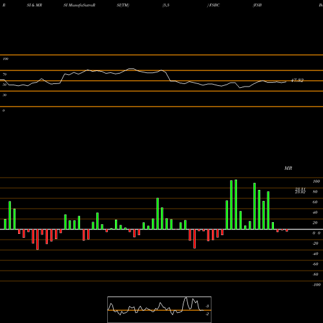Click the RSI axis label 30
This screenshot has width=323, height=323.
[x=5, y=95]
